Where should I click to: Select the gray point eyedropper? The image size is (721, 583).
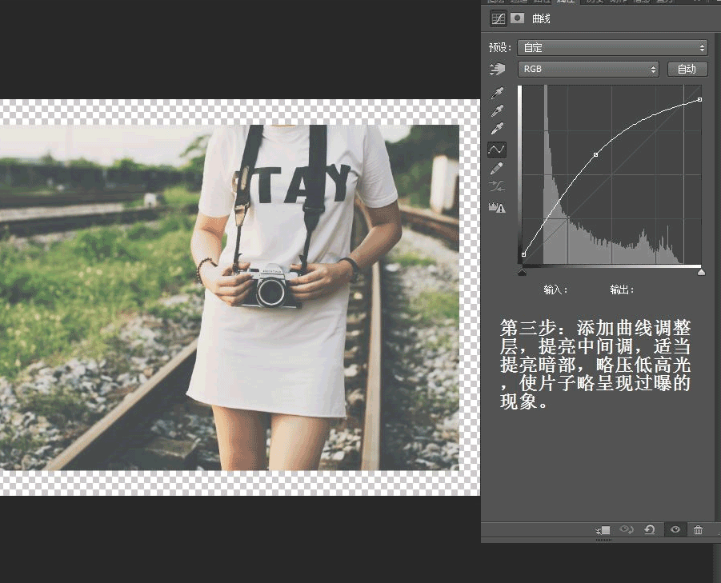point(498,111)
